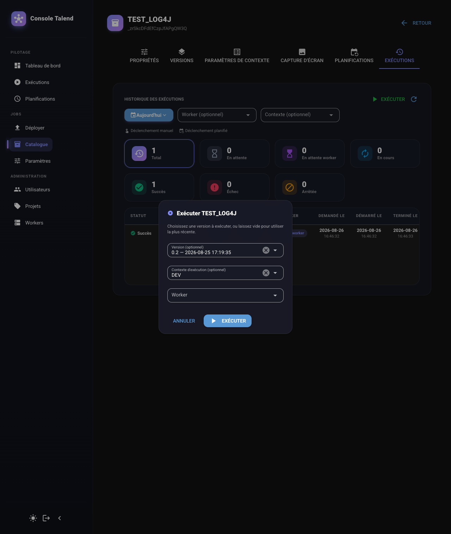
Task: Click the requested date 2026-08-26 16:46:32 cell
Action: tap(332, 233)
